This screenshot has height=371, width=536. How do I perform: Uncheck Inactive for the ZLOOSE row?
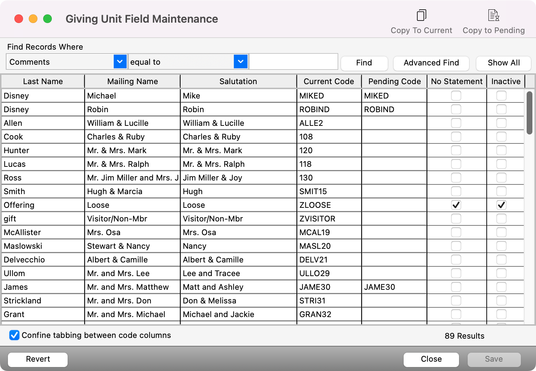coord(501,205)
